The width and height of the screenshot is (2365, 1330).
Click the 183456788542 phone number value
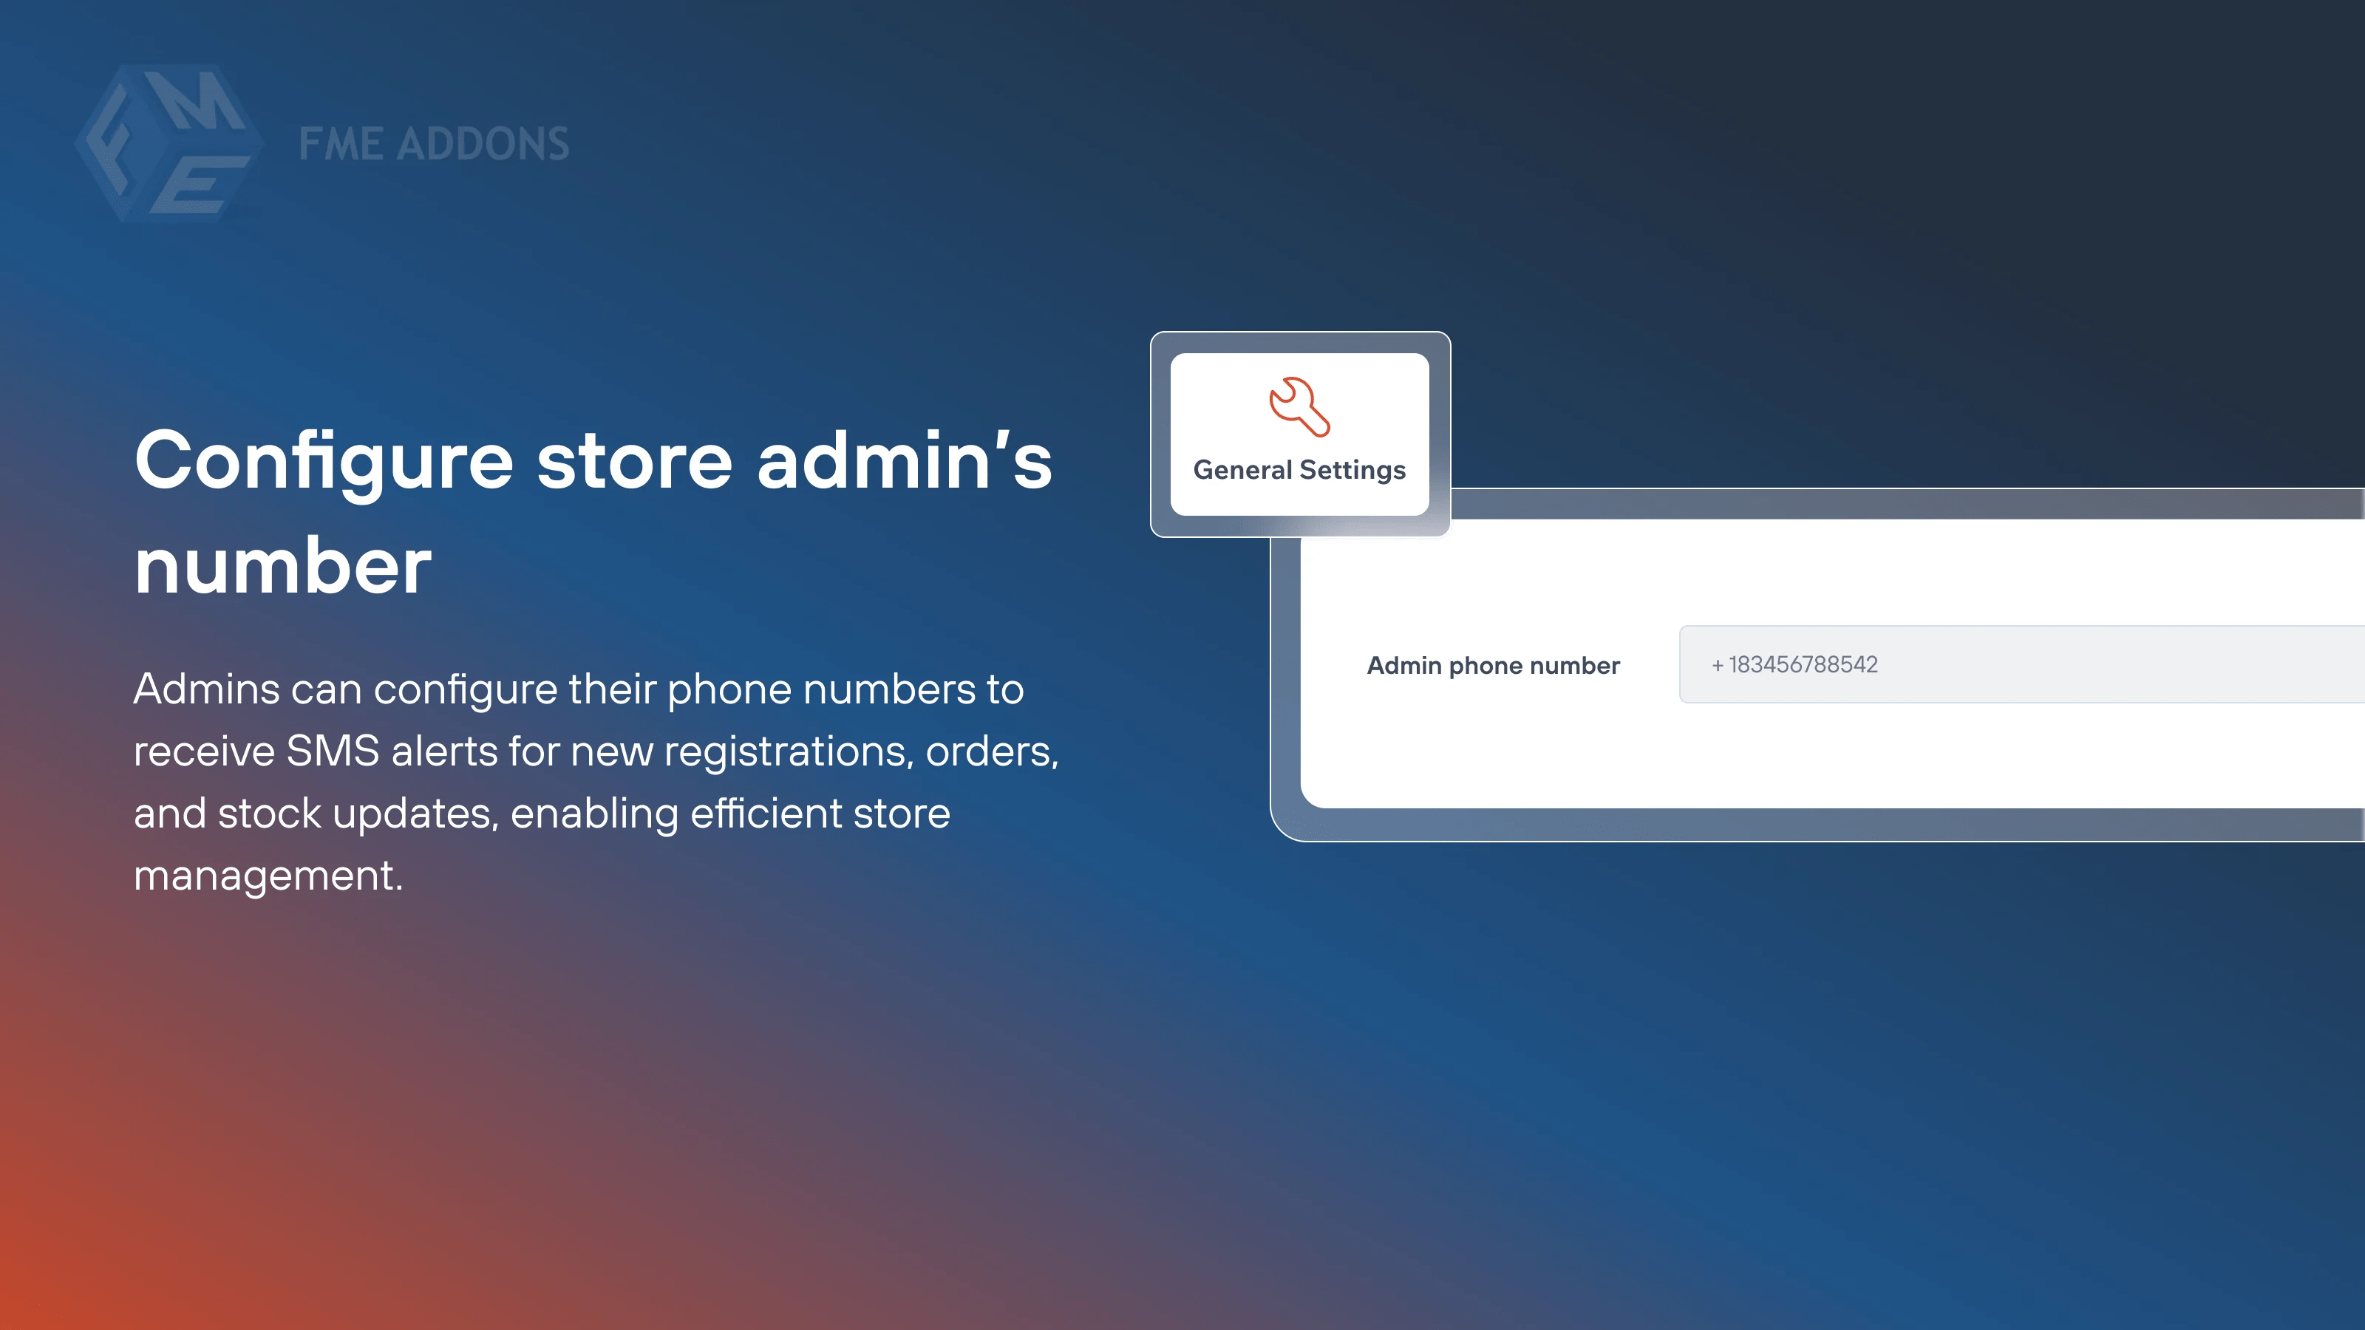pos(1803,664)
